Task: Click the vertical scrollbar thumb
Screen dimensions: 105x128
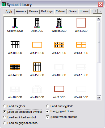Action: [x=99, y=42]
